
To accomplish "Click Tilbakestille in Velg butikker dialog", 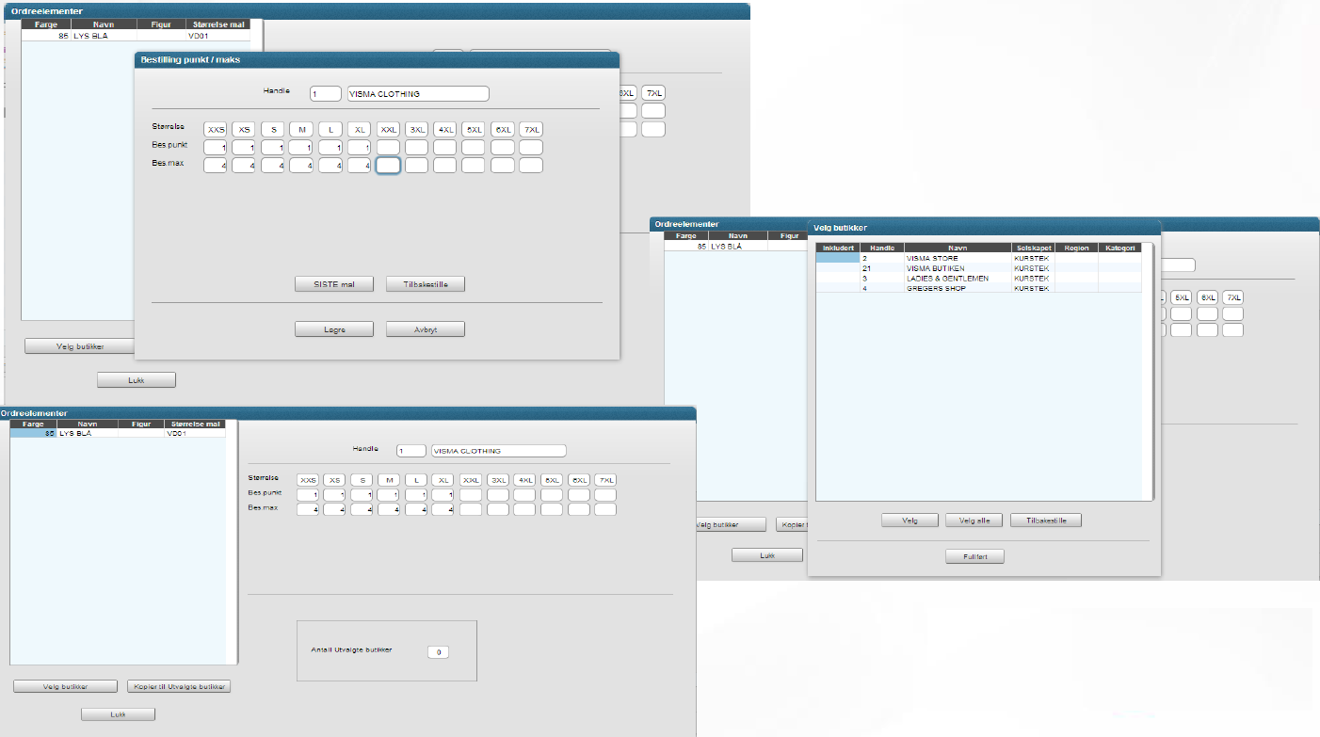I will click(x=1046, y=521).
